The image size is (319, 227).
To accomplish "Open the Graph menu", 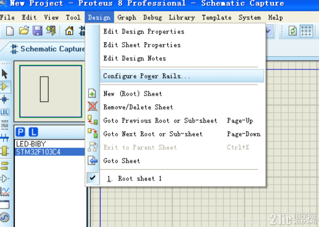I will pyautogui.click(x=127, y=18).
